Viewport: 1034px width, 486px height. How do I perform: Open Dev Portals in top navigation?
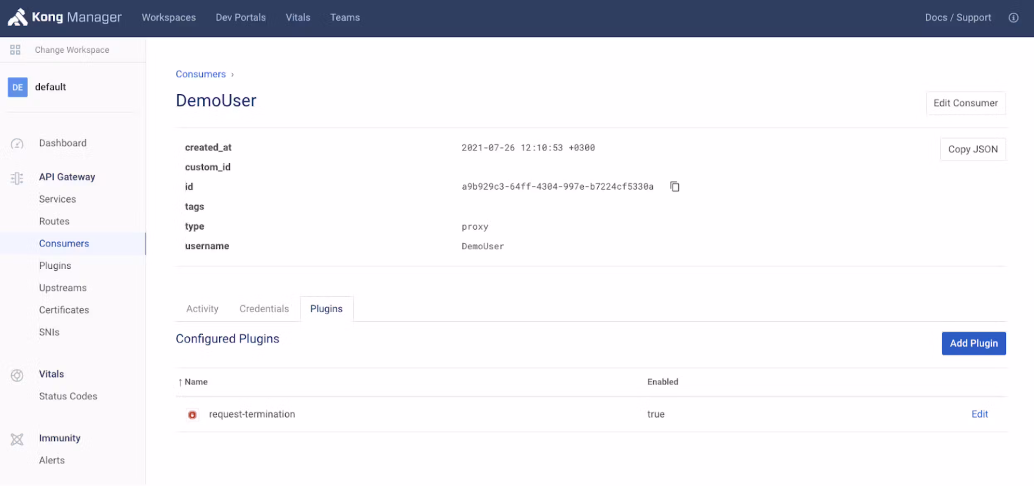tap(240, 17)
